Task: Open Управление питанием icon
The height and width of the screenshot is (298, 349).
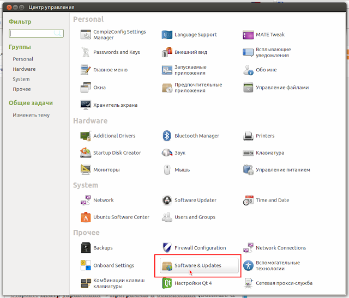Action: coord(248,169)
